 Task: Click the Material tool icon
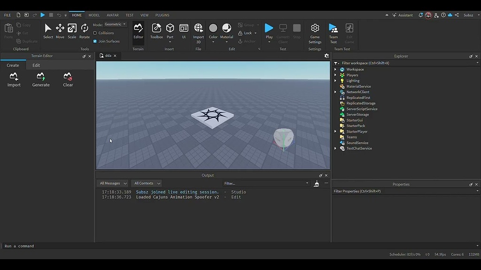pos(227,28)
